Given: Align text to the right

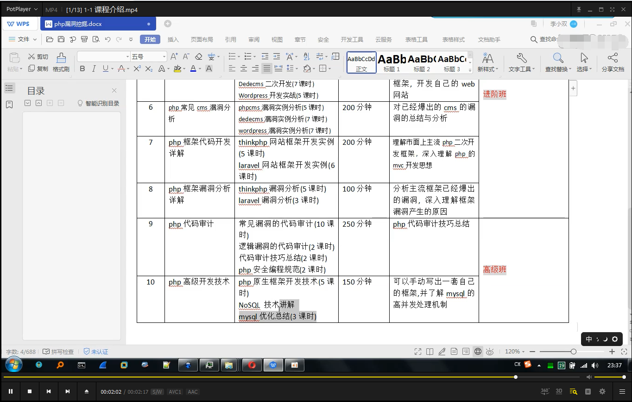Looking at the screenshot, I should (255, 68).
